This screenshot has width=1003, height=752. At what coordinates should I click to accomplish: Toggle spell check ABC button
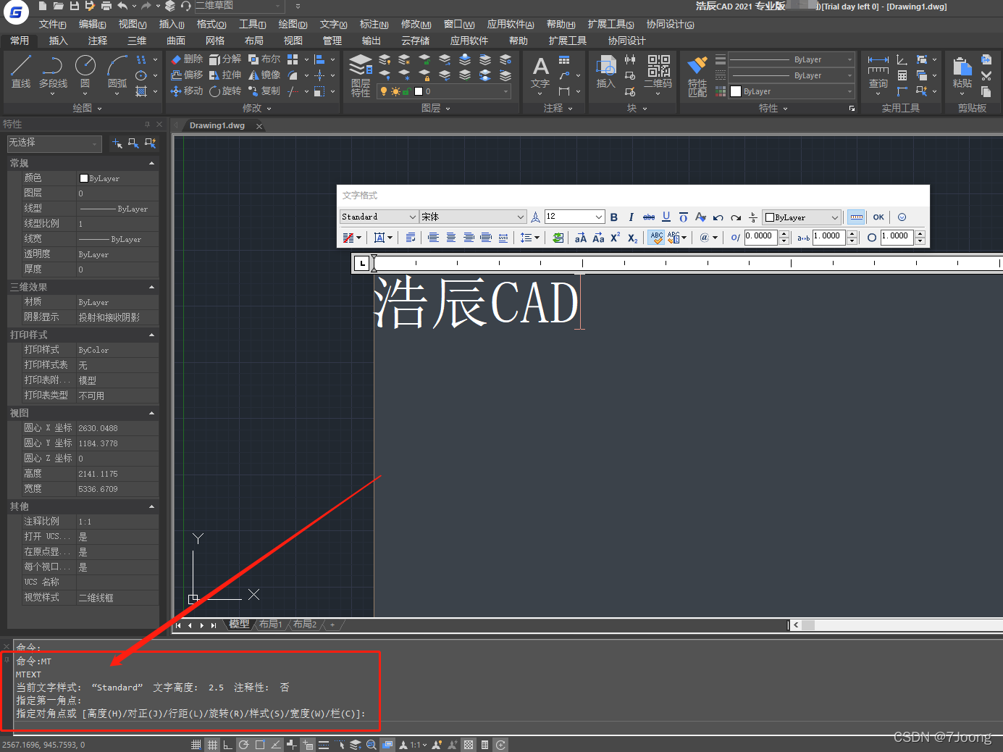656,238
